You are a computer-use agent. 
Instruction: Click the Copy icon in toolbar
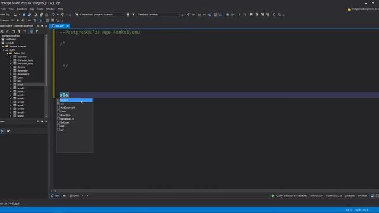(41, 15)
